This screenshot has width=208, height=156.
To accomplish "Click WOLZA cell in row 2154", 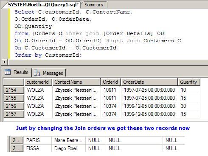I will [38, 90].
